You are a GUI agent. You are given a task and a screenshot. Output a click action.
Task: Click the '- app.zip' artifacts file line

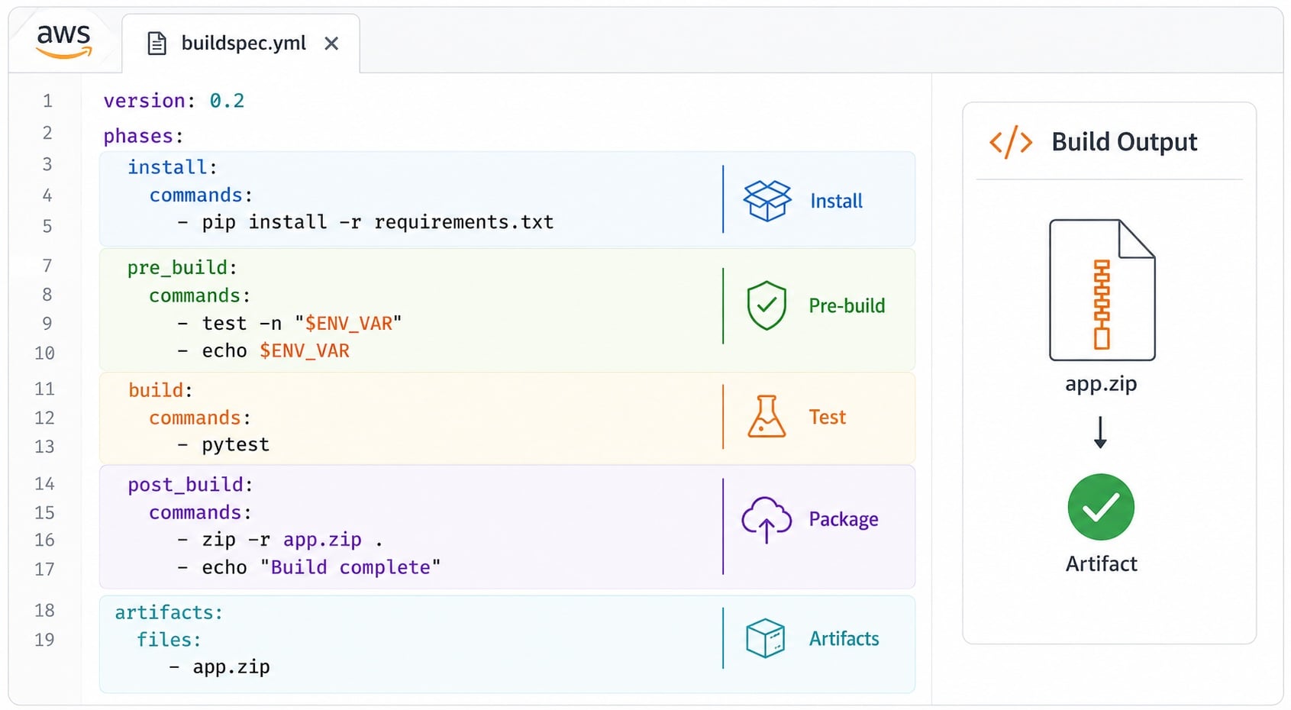coord(219,667)
